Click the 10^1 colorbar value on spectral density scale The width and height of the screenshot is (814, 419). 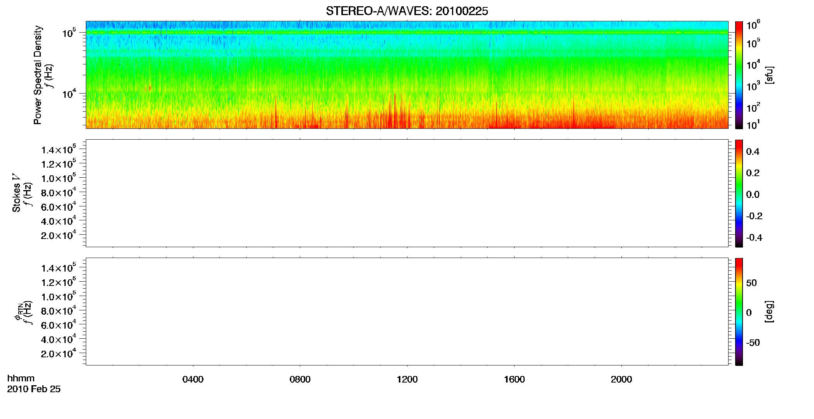753,125
